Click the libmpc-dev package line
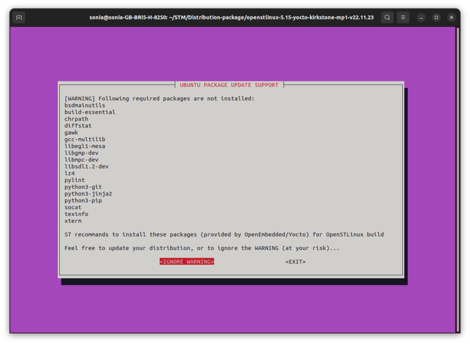The height and width of the screenshot is (344, 470). coord(81,160)
